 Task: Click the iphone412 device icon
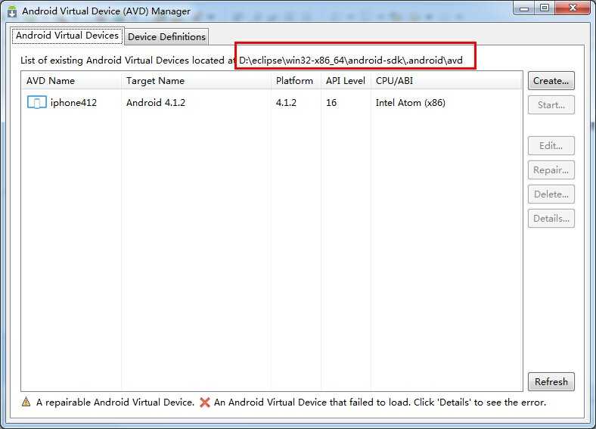pos(37,102)
